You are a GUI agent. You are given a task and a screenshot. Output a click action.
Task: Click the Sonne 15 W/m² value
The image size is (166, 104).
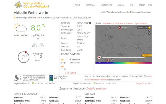pos(81,43)
